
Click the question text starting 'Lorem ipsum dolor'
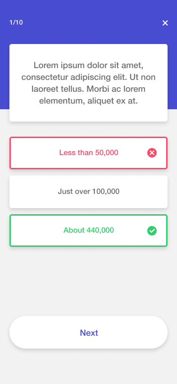point(89,83)
